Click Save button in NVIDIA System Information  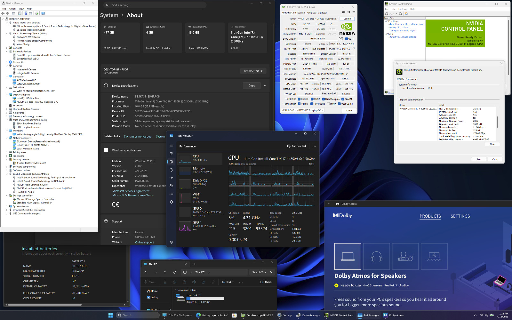pyautogui.click(x=479, y=159)
